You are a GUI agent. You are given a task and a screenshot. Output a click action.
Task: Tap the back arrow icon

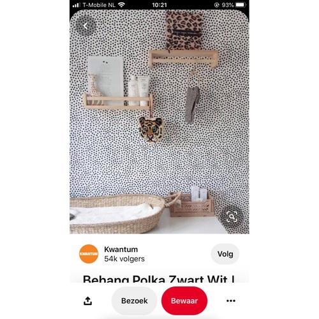click(85, 26)
